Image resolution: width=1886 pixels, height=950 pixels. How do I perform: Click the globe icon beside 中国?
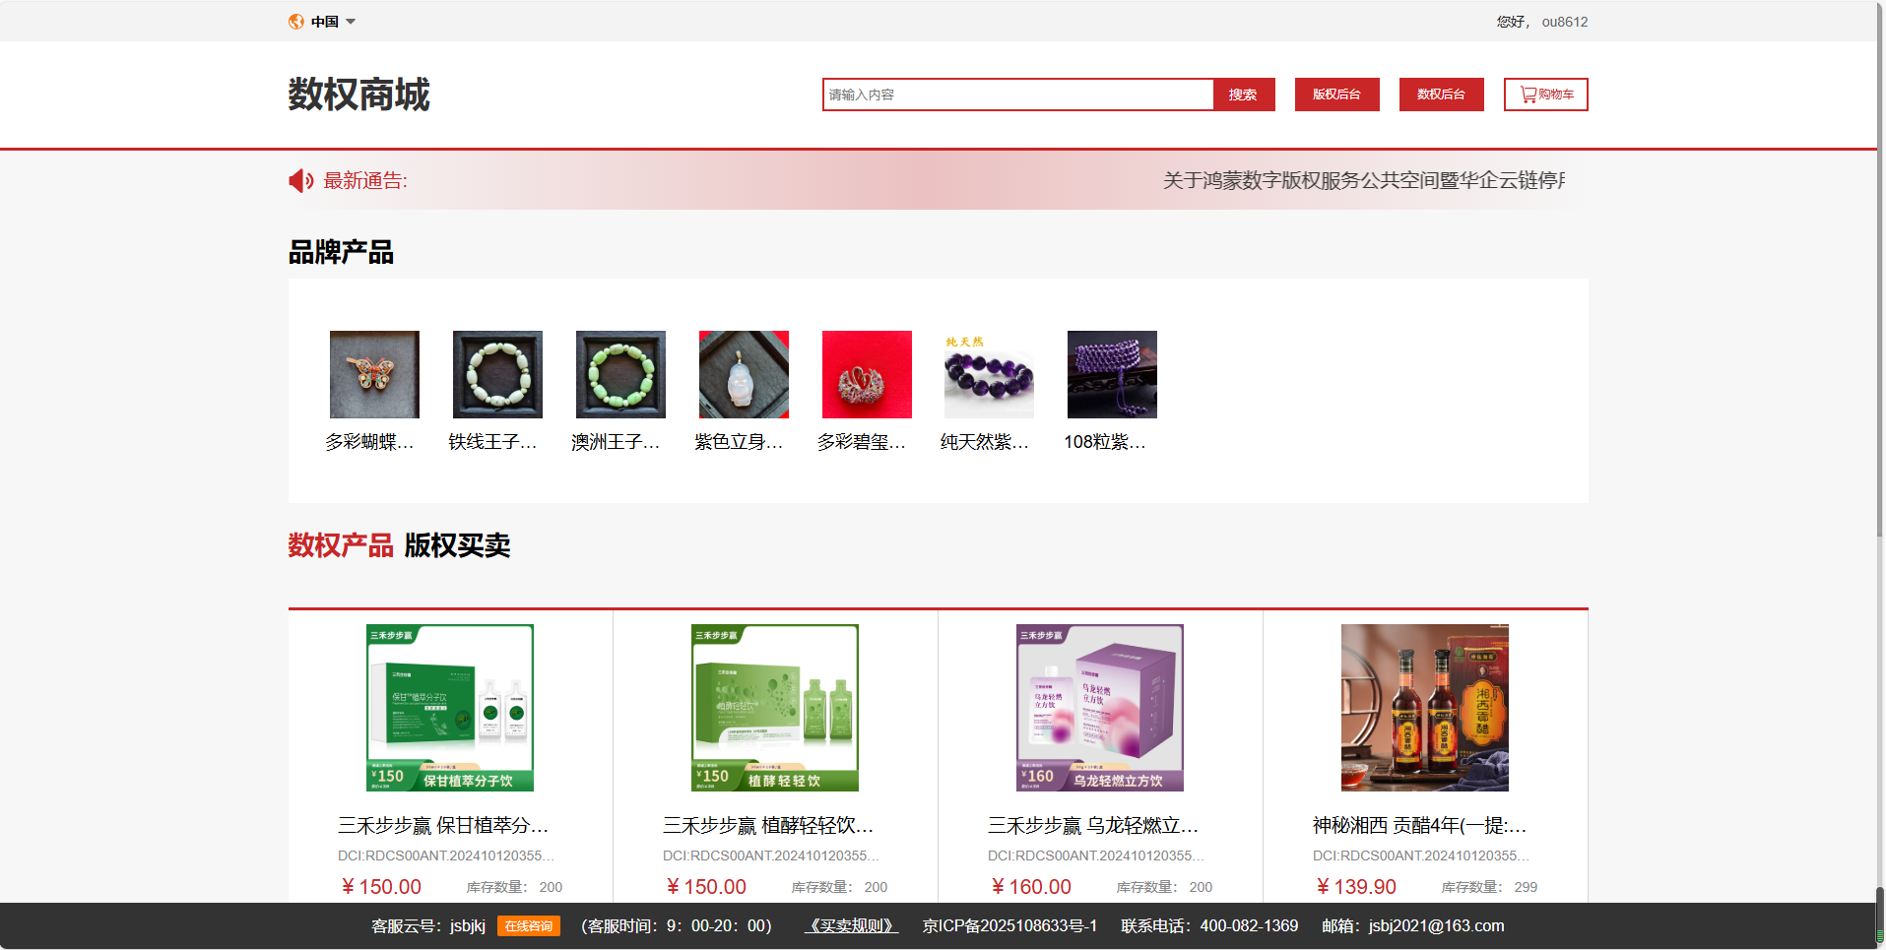(295, 22)
